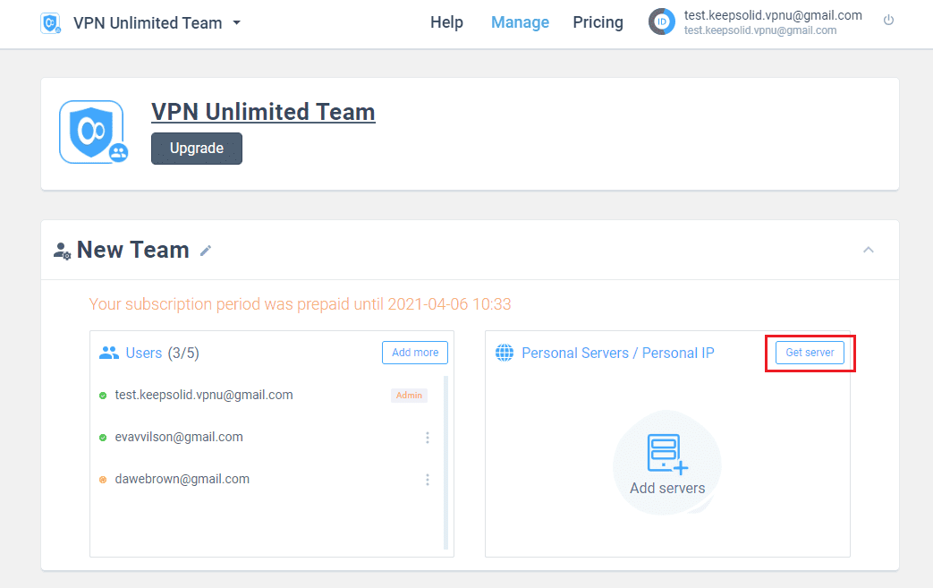This screenshot has width=933, height=588.
Task: Click the Upgrade button
Action: [x=197, y=149]
